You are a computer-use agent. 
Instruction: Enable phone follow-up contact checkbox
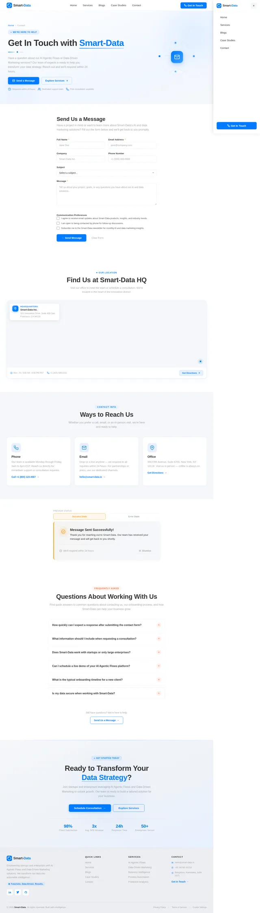coord(58,223)
